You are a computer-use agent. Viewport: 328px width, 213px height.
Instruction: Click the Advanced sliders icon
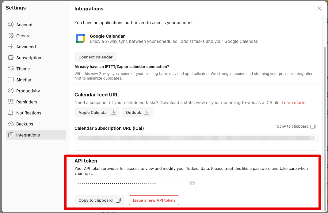11,47
